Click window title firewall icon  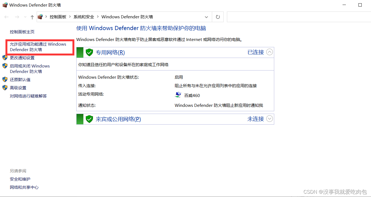5,5
